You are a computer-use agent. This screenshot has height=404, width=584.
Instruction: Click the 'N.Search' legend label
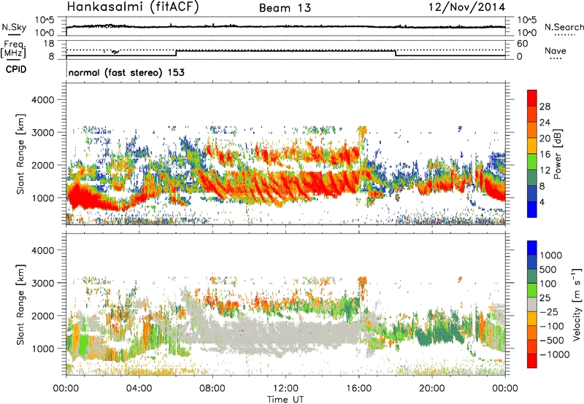[x=564, y=27]
